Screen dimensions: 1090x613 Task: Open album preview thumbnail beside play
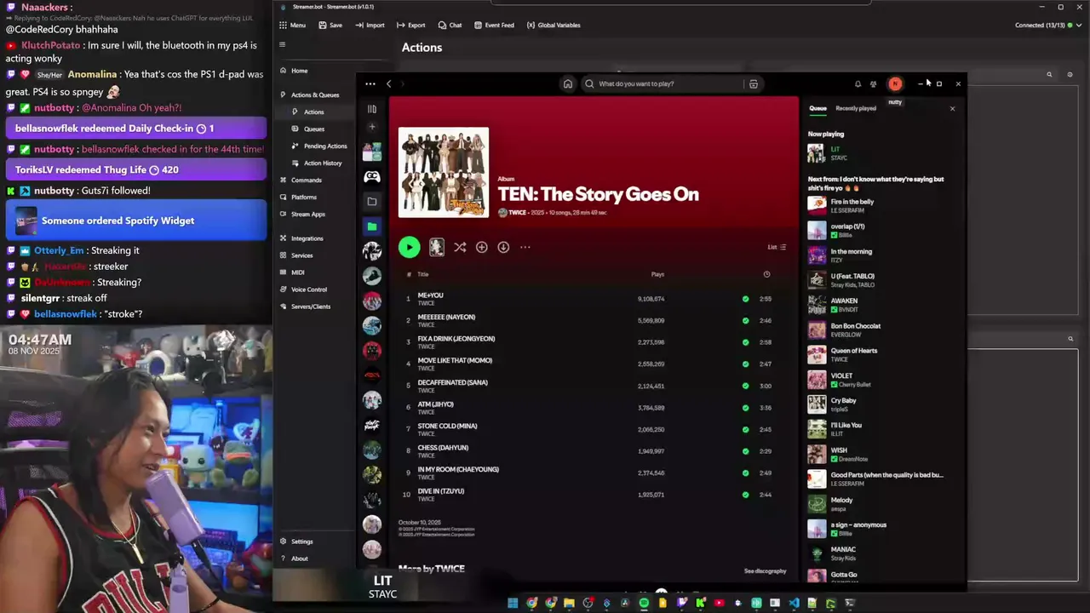[x=436, y=247]
